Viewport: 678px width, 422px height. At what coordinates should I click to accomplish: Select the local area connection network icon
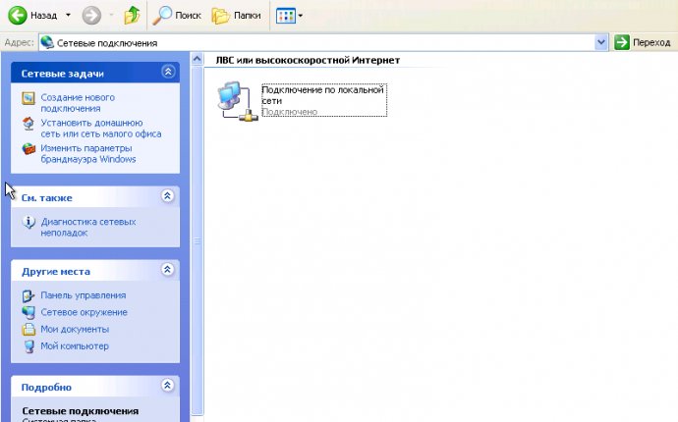point(238,101)
